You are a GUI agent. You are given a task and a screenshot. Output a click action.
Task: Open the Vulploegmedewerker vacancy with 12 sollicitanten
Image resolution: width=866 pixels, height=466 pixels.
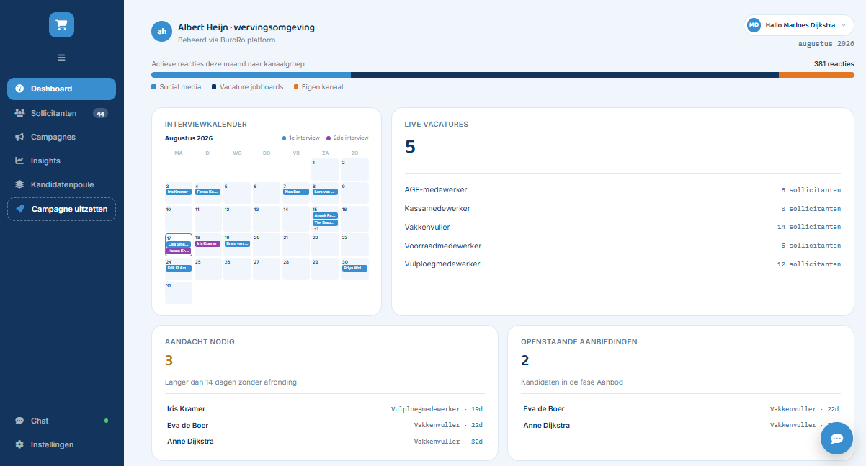[622, 264]
